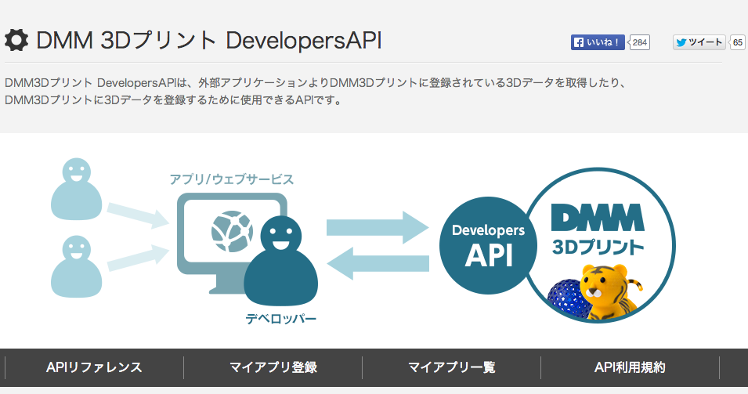
Task: Click the upper light blue user icon
Action: pyautogui.click(x=76, y=189)
